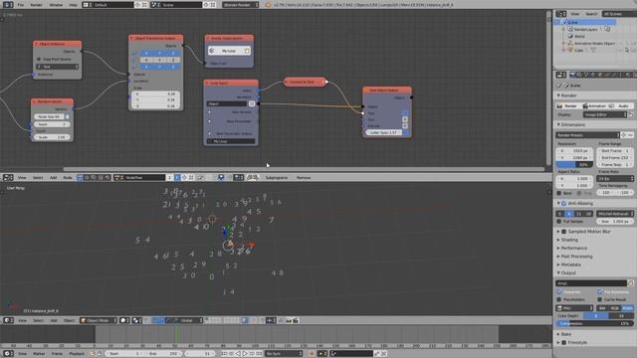Screen dimensions: 637x358
Task: Click the Remove header button
Action: pyautogui.click(x=304, y=178)
